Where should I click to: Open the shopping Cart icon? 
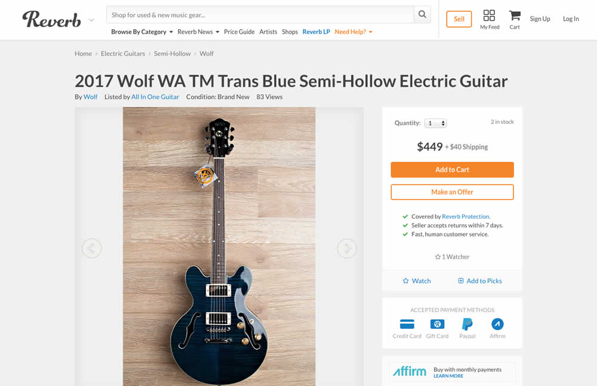(x=514, y=15)
